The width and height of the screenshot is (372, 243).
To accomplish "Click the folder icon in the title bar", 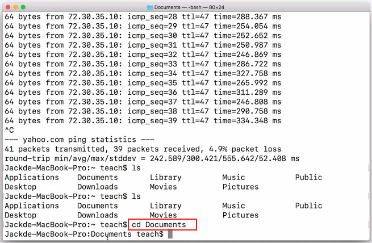I will (x=149, y=7).
